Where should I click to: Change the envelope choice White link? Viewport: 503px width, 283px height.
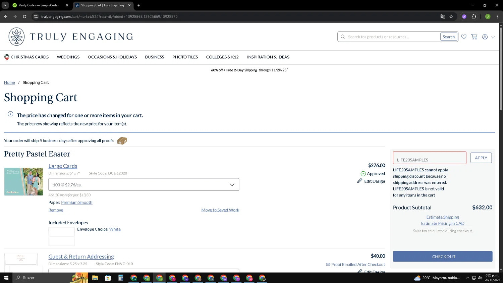(x=115, y=229)
